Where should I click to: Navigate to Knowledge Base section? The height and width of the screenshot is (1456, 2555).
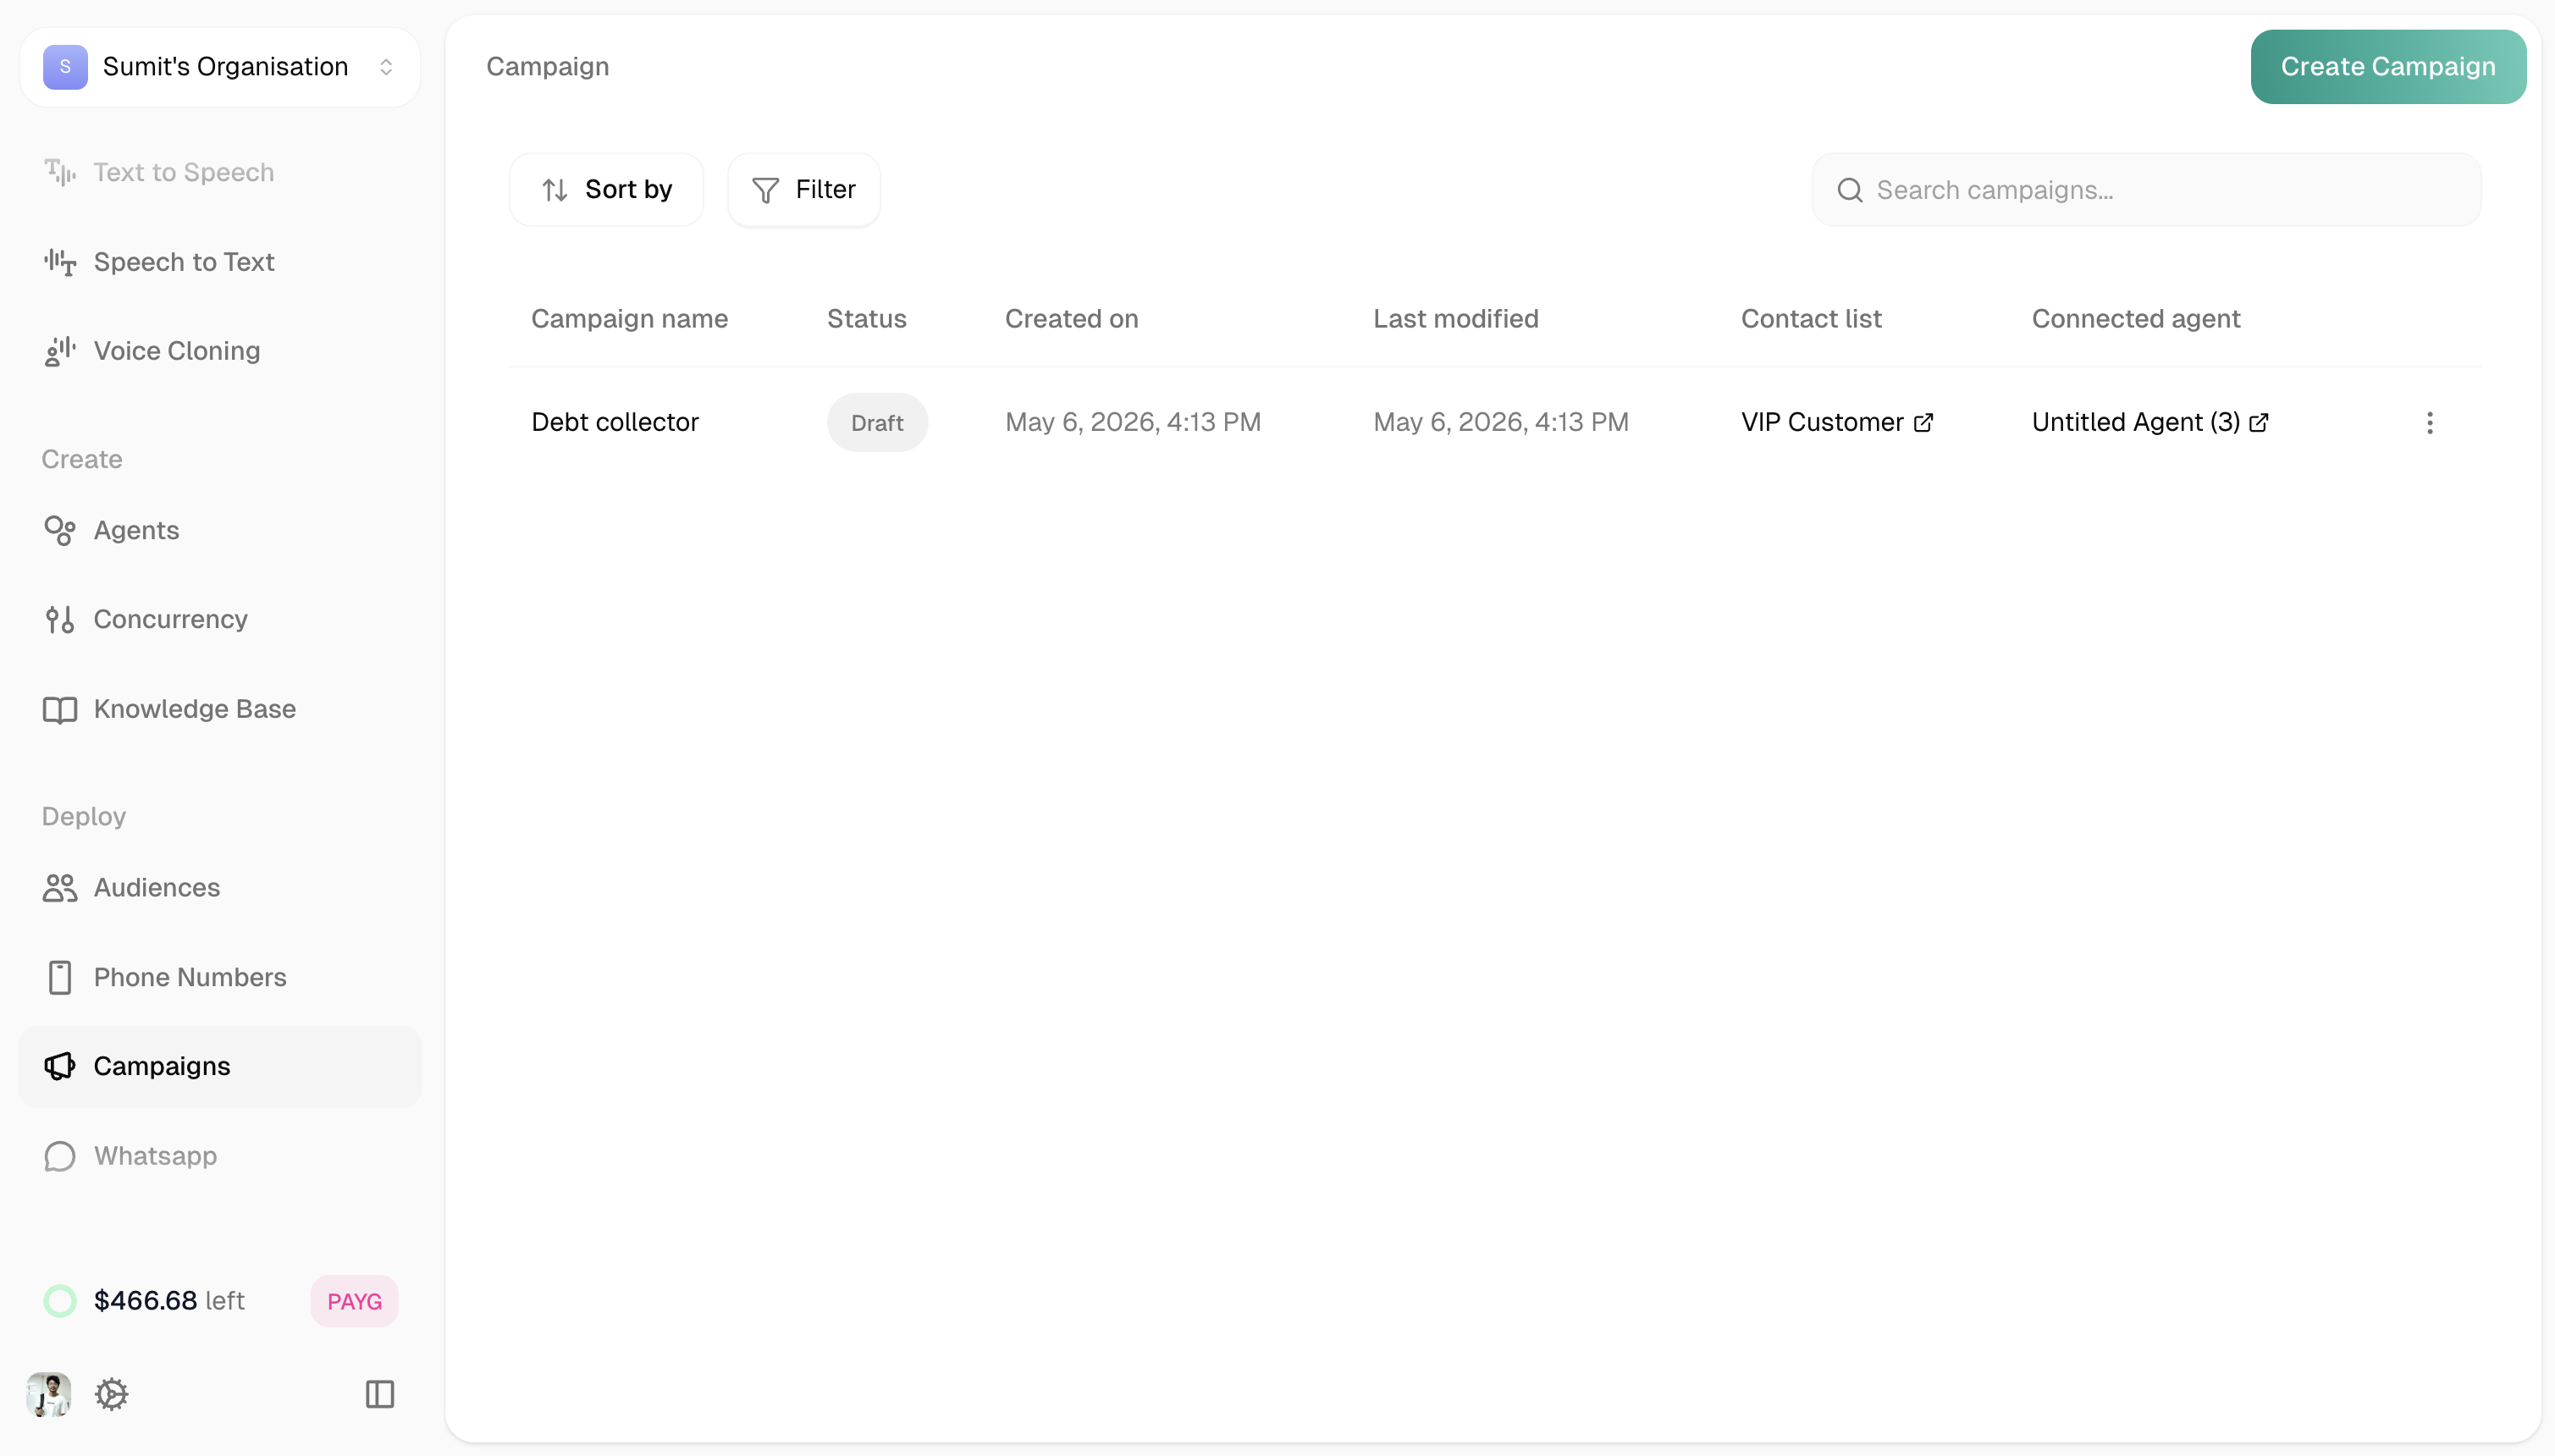(220, 709)
